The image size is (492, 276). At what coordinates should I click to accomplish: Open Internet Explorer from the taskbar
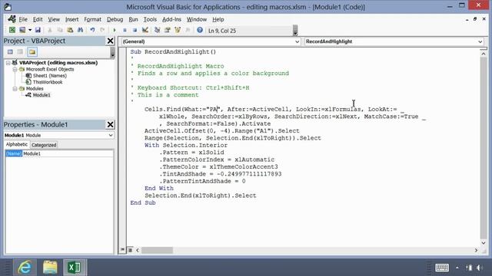25,268
